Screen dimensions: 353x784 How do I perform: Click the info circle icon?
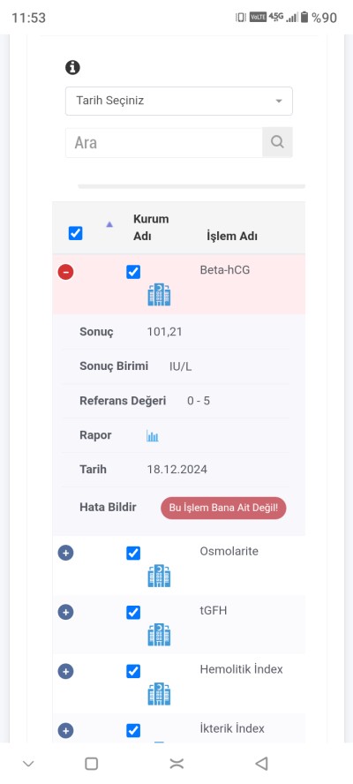(73, 67)
